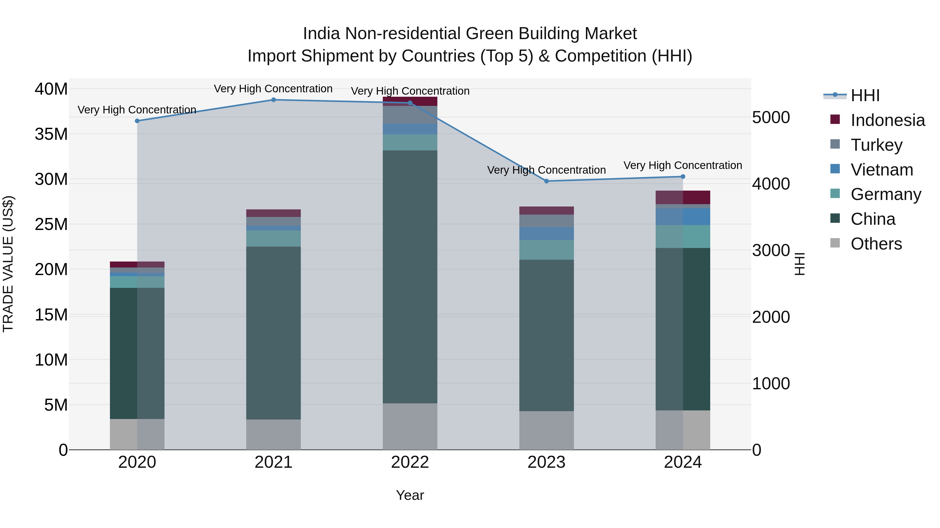Toggle Others series in the legend
The height and width of the screenshot is (528, 940).
pyautogui.click(x=866, y=244)
